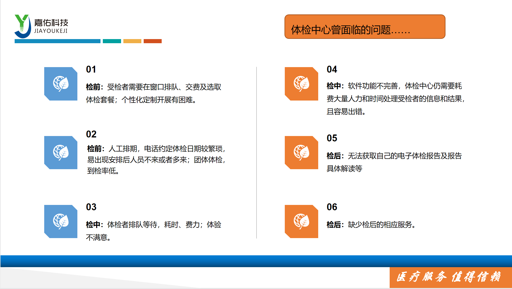
Task: Click the blue leaf icon beside item 02
Action: 61,152
